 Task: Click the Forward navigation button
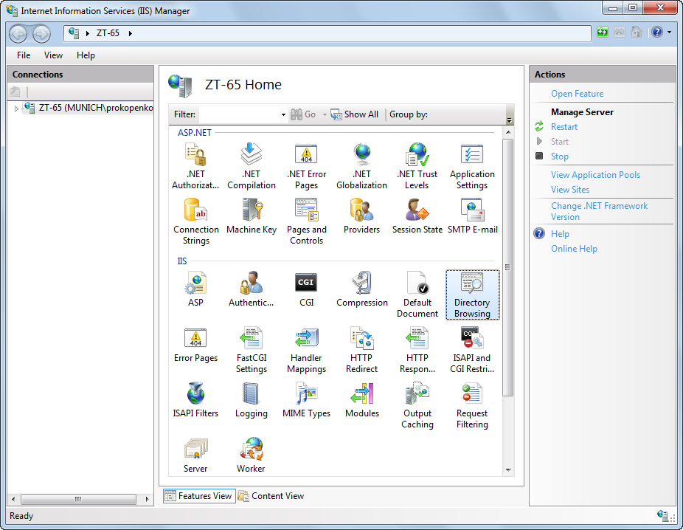(41, 33)
